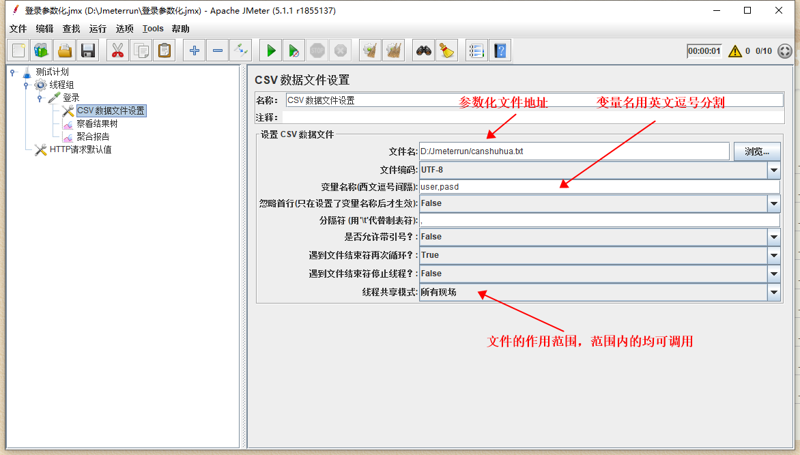Click the Reset Search brush icon
This screenshot has width=800, height=455.
[x=447, y=50]
